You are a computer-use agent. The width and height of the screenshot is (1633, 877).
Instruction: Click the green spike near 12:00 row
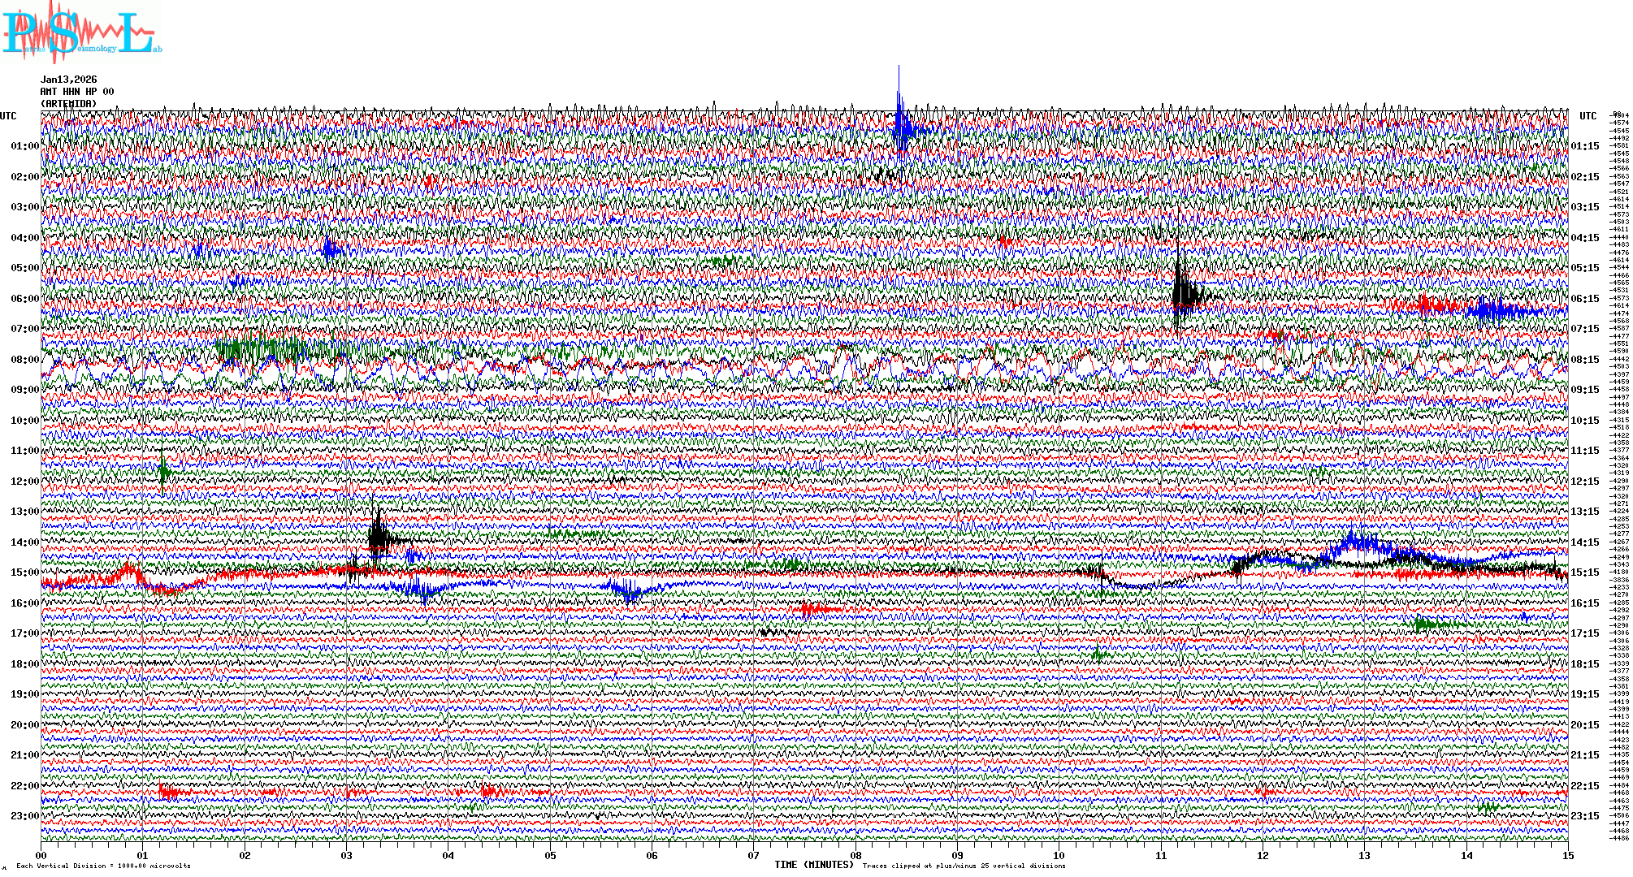tap(163, 471)
